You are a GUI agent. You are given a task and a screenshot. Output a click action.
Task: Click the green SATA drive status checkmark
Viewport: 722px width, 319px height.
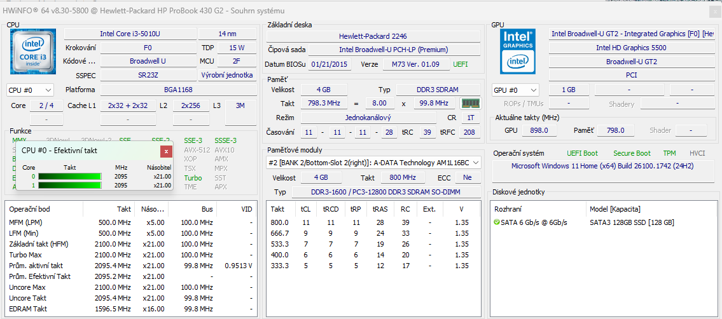click(x=497, y=222)
